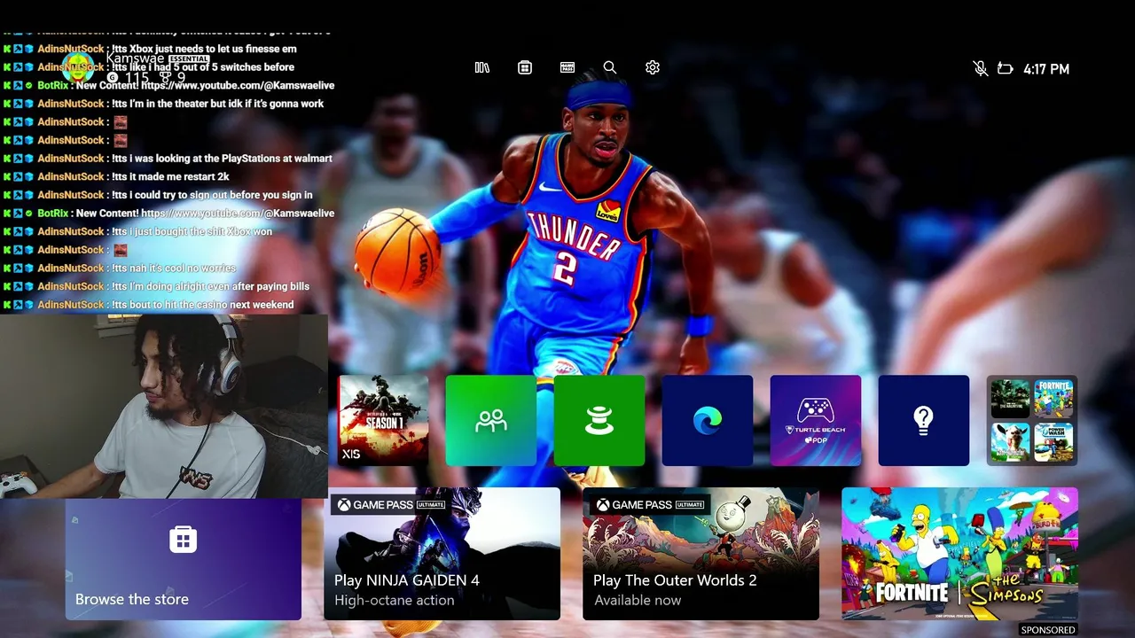Select chat message 'I'm in the theater'
The image size is (1135, 638).
click(x=217, y=104)
